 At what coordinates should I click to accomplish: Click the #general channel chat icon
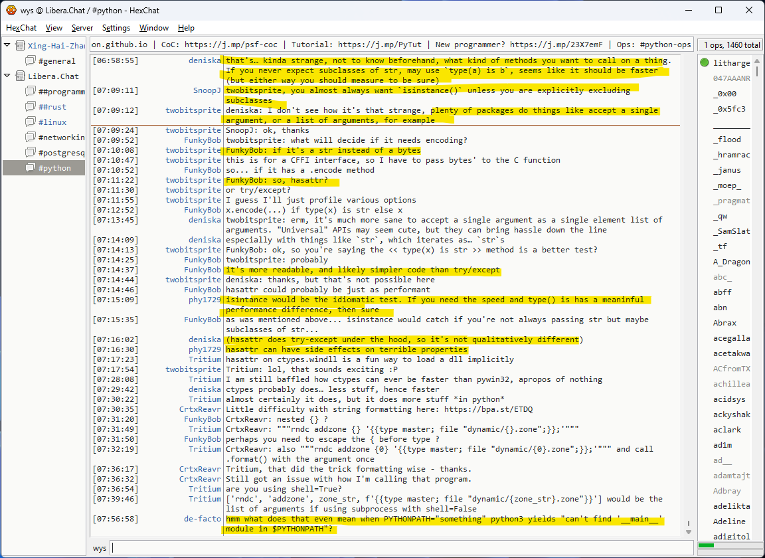(x=30, y=61)
